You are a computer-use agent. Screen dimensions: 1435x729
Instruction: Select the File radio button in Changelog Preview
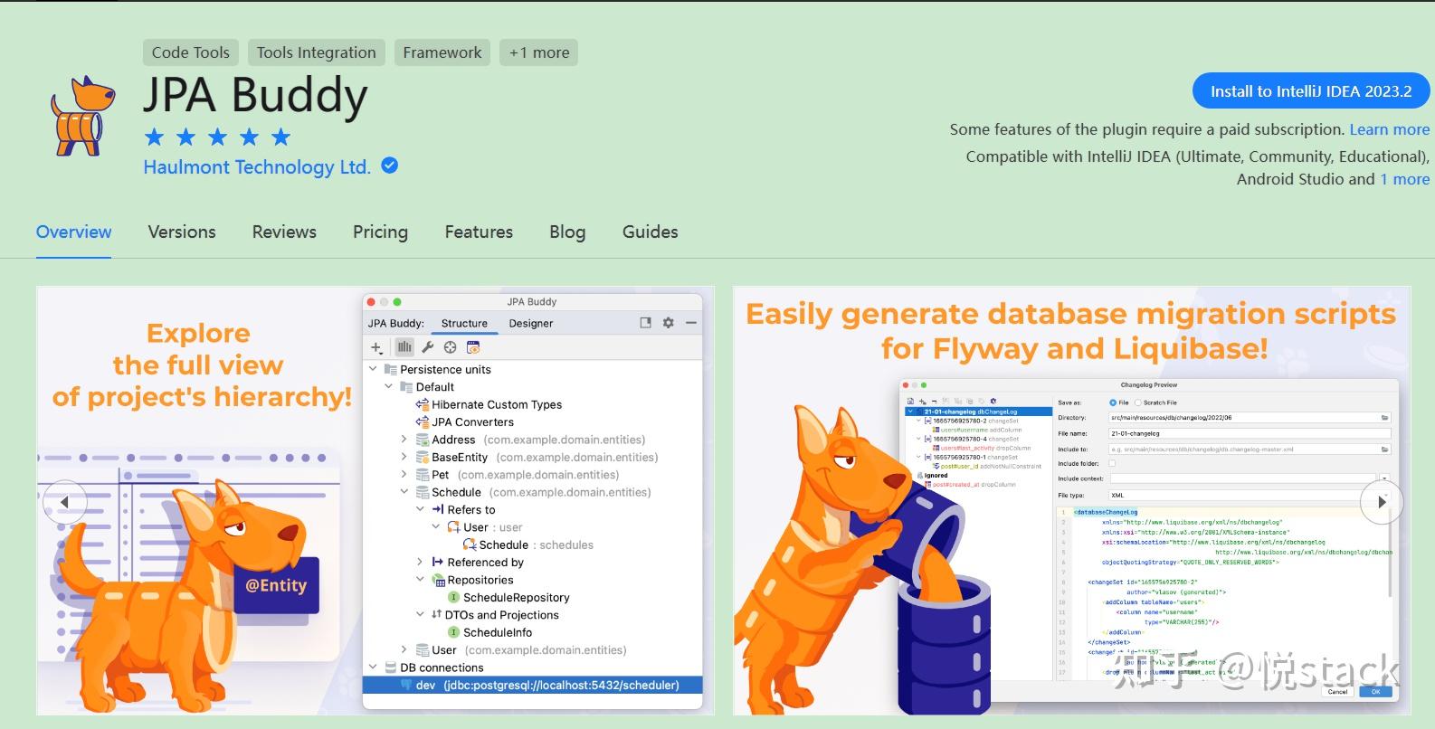click(1113, 402)
